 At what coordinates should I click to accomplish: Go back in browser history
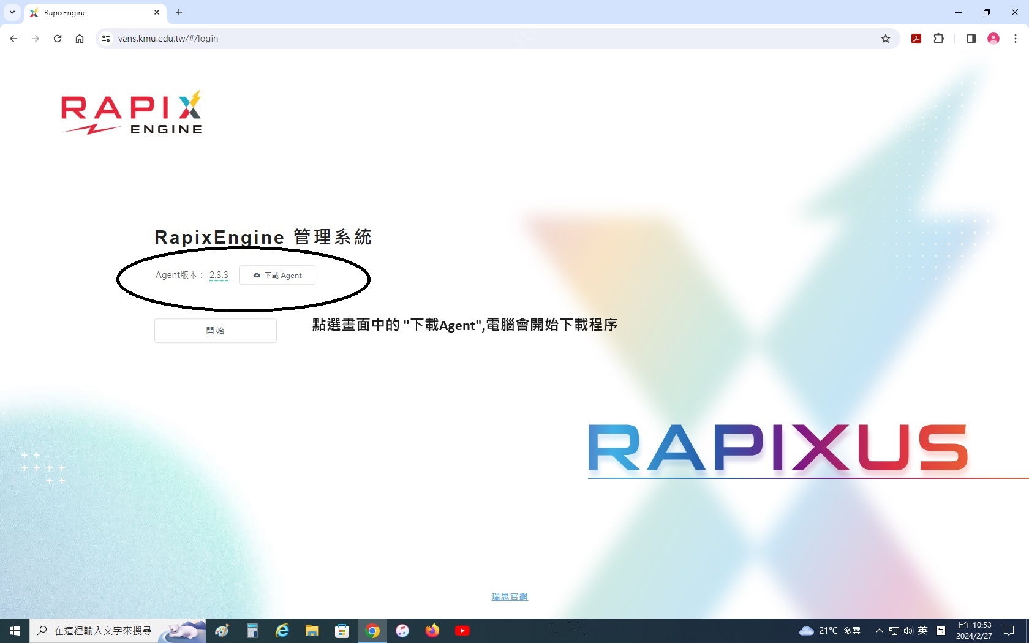[x=13, y=39]
